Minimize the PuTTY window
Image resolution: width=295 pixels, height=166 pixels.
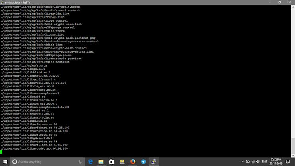pos(270,2)
